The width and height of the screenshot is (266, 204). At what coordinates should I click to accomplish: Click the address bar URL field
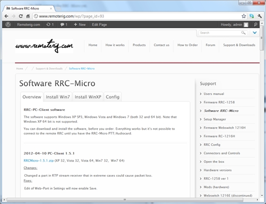click(x=138, y=16)
